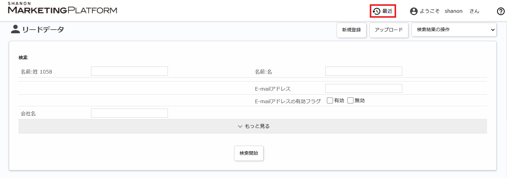The height and width of the screenshot is (178, 507).
Task: Open the 検索結果の操作 dropdown
Action: pos(454,30)
